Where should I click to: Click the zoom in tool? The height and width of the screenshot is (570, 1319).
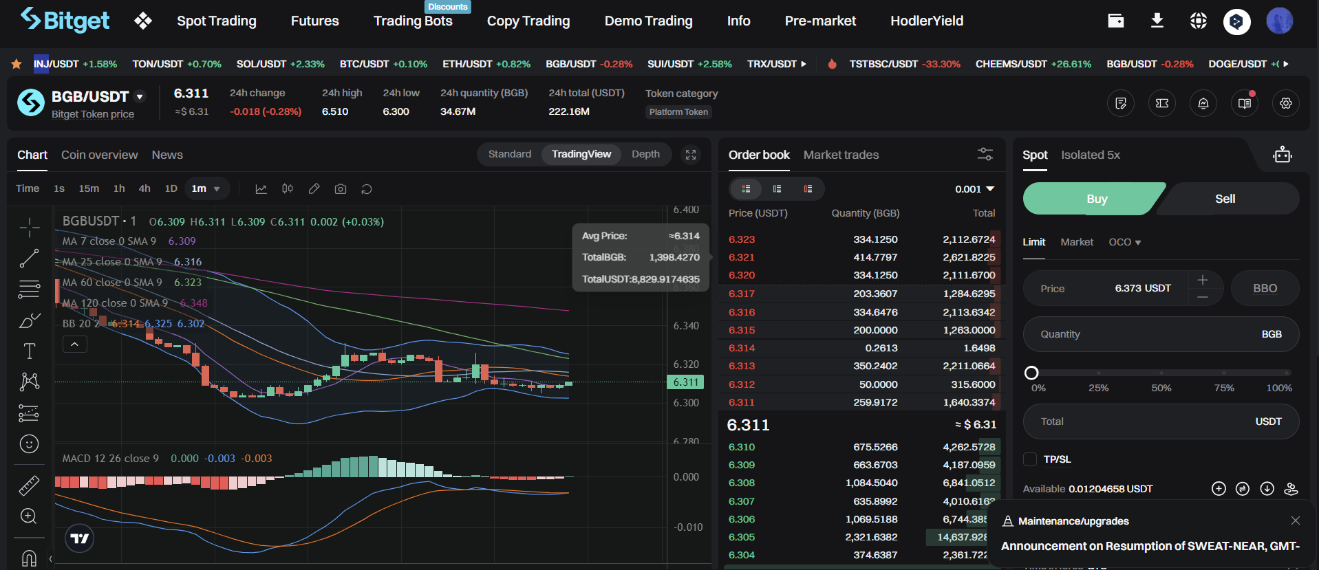coord(29,516)
